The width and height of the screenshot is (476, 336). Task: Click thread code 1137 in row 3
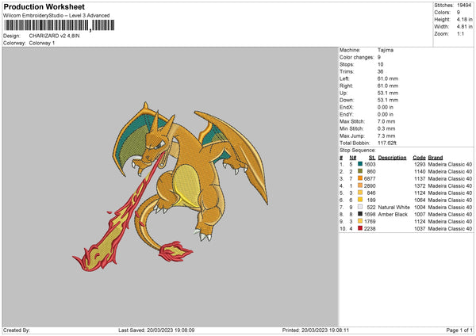[420, 178]
